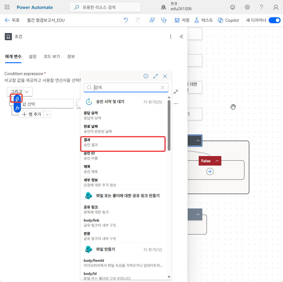Switch to the 코드 보기 tab
283x282 pixels.
52,57
